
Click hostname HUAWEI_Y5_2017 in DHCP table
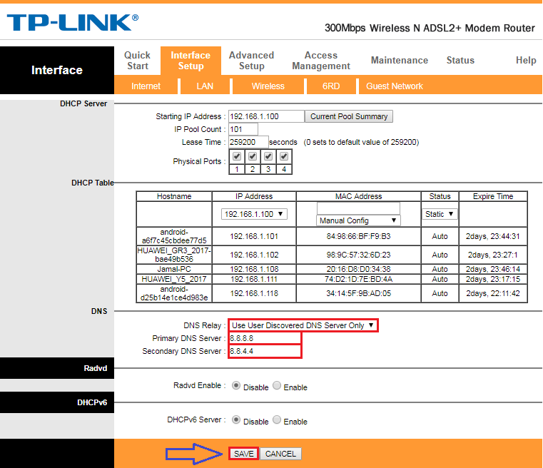coord(174,279)
